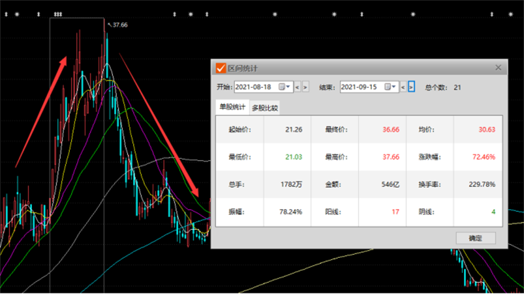The width and height of the screenshot is (524, 294).
Task: Select the 最高价 value 37.66 in table
Action: coord(391,157)
